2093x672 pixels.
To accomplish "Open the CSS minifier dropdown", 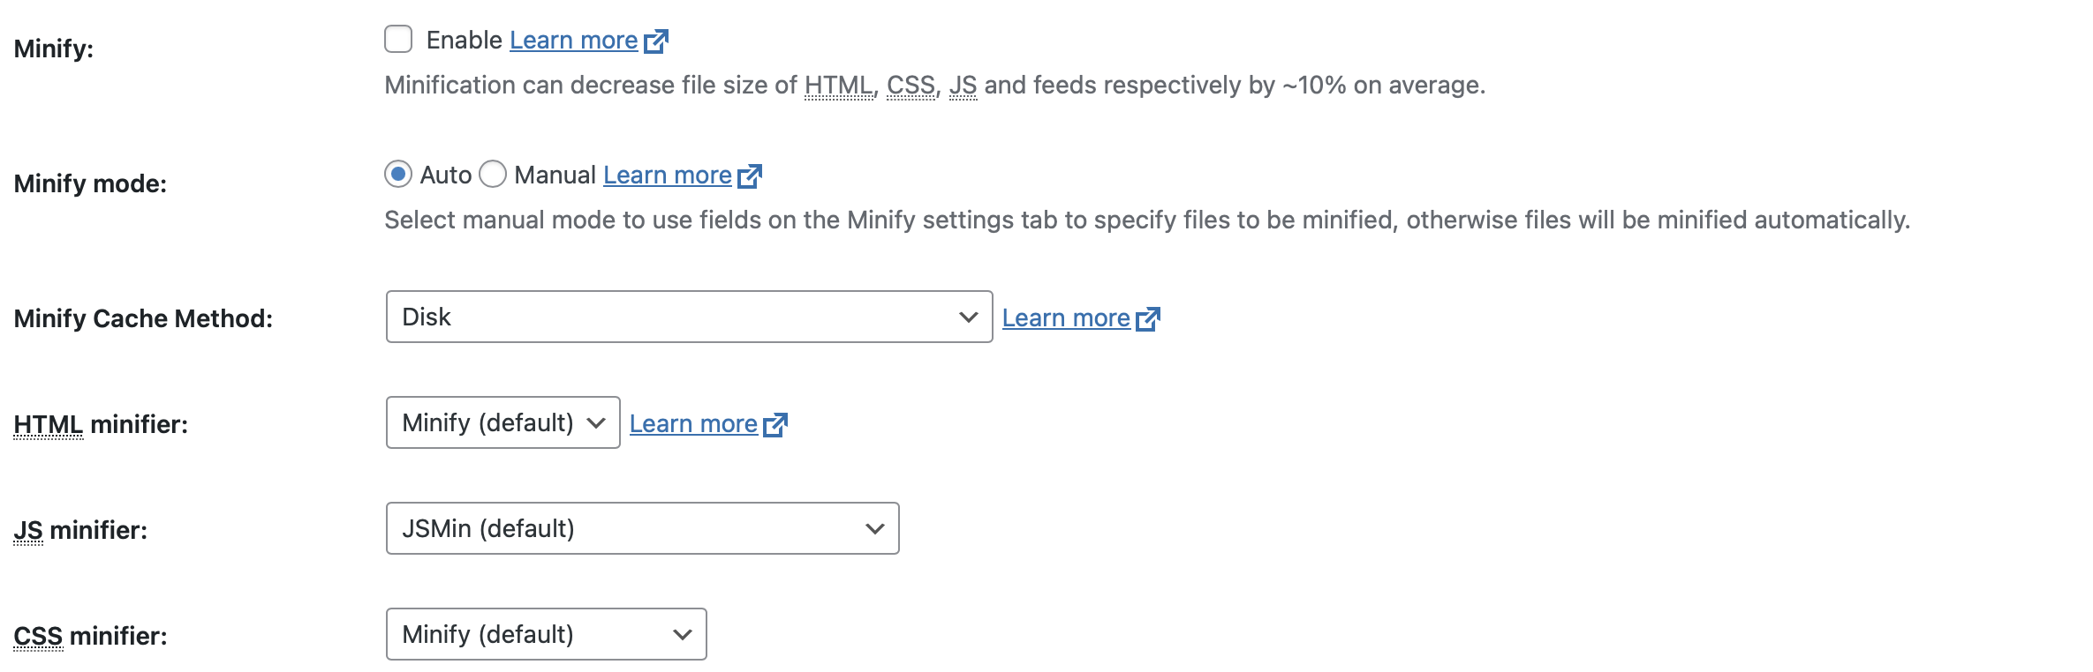I will [x=547, y=634].
